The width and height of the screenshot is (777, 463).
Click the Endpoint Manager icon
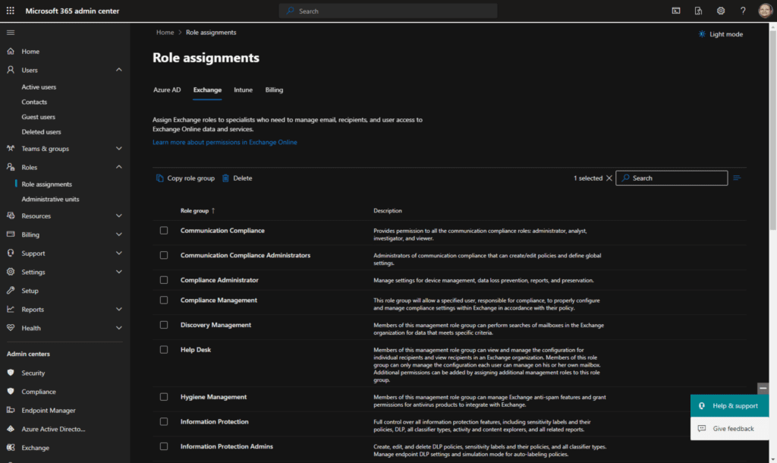coord(11,410)
